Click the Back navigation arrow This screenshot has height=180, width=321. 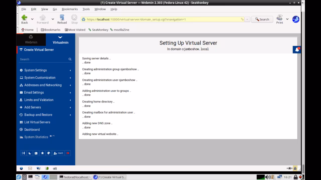pyautogui.click(x=24, y=17)
